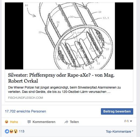This screenshot has width=140, height=137.
Task: Open the Top-Kommentare sorting dropdown
Action: tap(119, 132)
